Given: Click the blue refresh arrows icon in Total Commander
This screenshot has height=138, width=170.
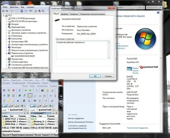Looking at the screenshot, I should coord(20,90).
